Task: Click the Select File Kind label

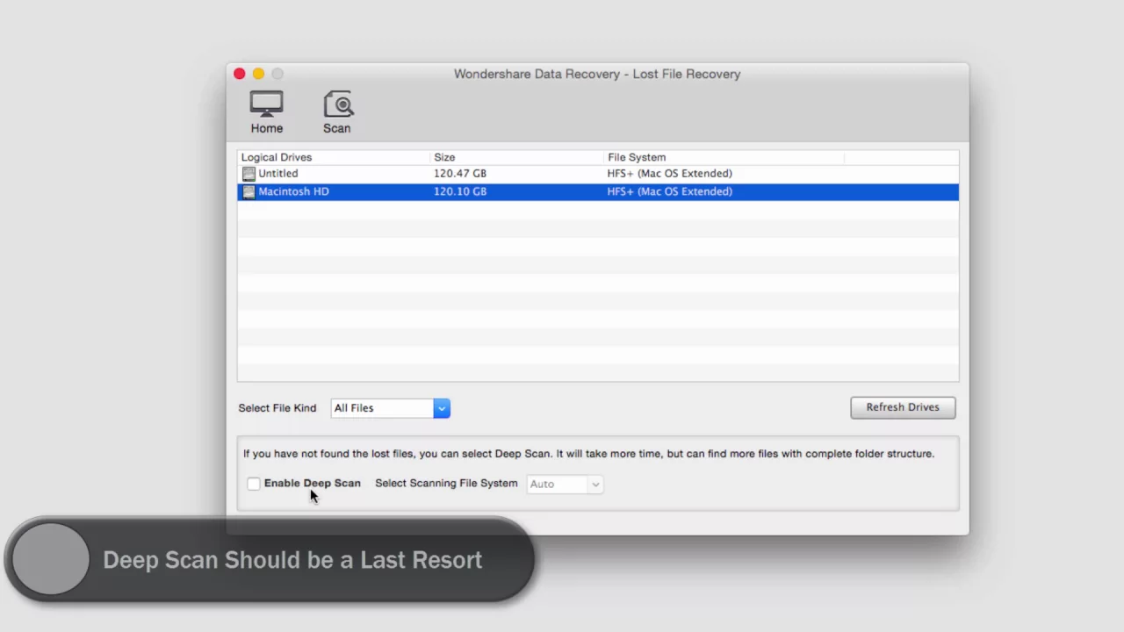Action: click(277, 408)
